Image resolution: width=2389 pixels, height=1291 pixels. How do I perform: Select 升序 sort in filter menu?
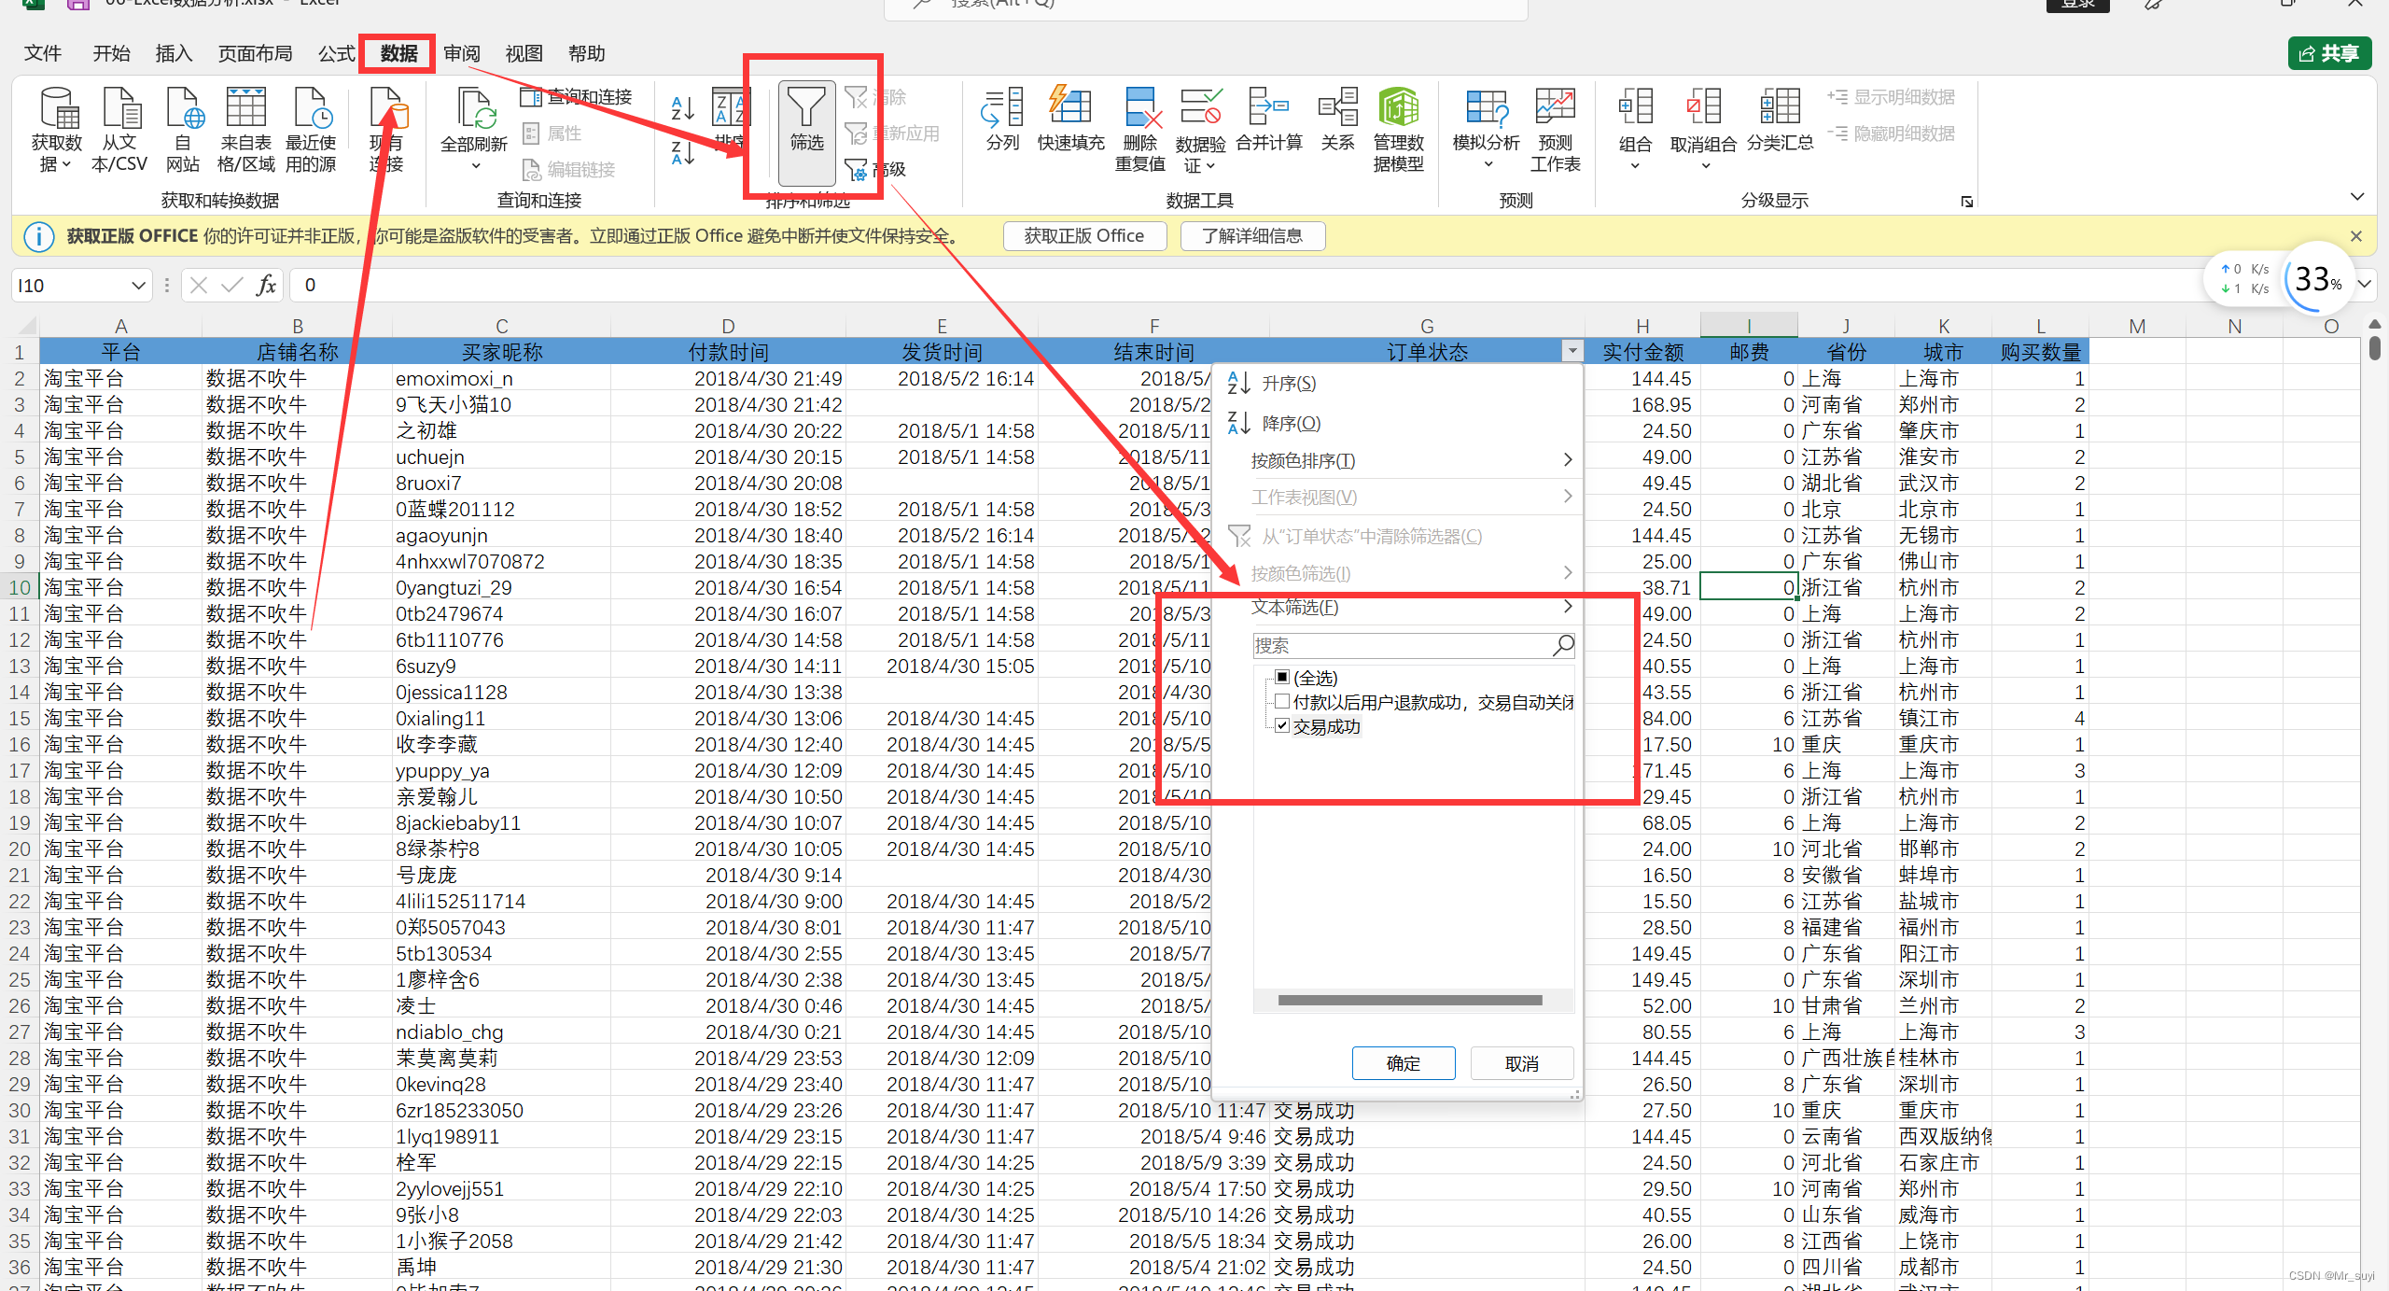click(x=1288, y=384)
